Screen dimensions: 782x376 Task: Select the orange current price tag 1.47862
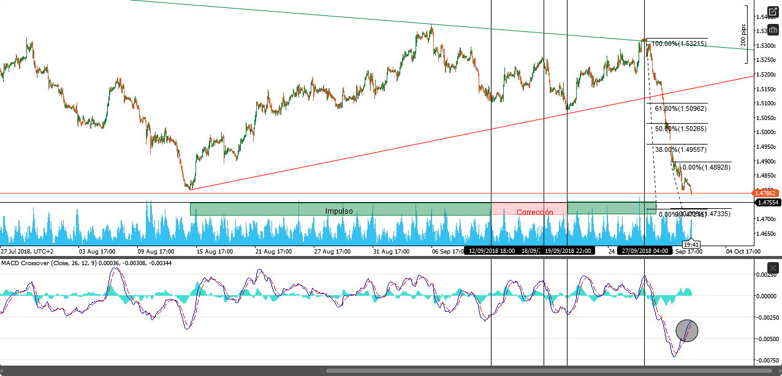767,194
